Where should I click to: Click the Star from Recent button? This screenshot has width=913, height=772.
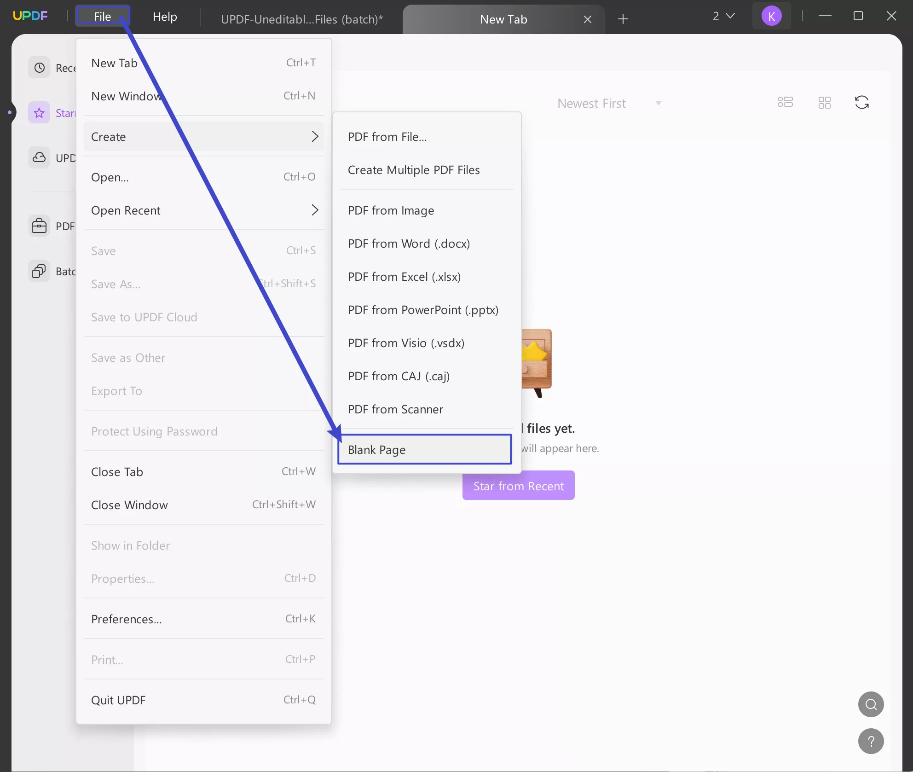tap(518, 486)
